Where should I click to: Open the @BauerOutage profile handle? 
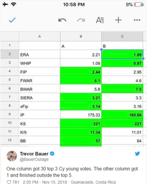pos(34,159)
